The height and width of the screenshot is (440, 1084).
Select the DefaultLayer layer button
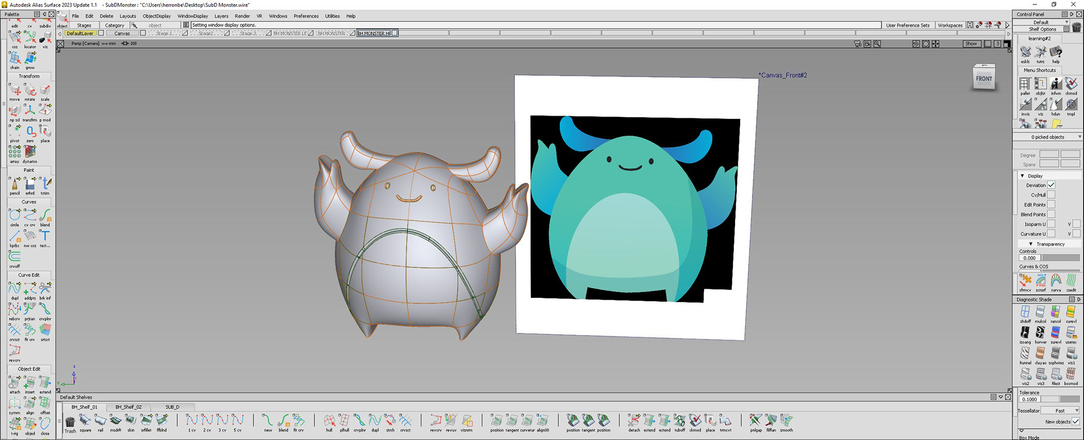coord(80,33)
